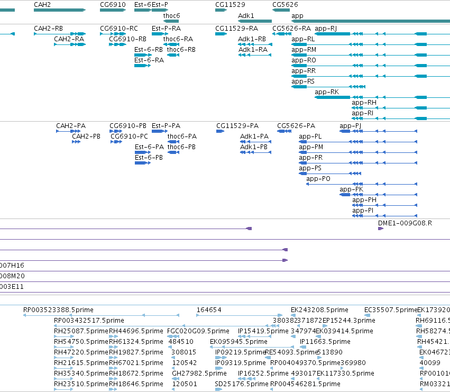Select RP003432517.5prime EST
The image size is (450, 392).
tap(167, 326)
